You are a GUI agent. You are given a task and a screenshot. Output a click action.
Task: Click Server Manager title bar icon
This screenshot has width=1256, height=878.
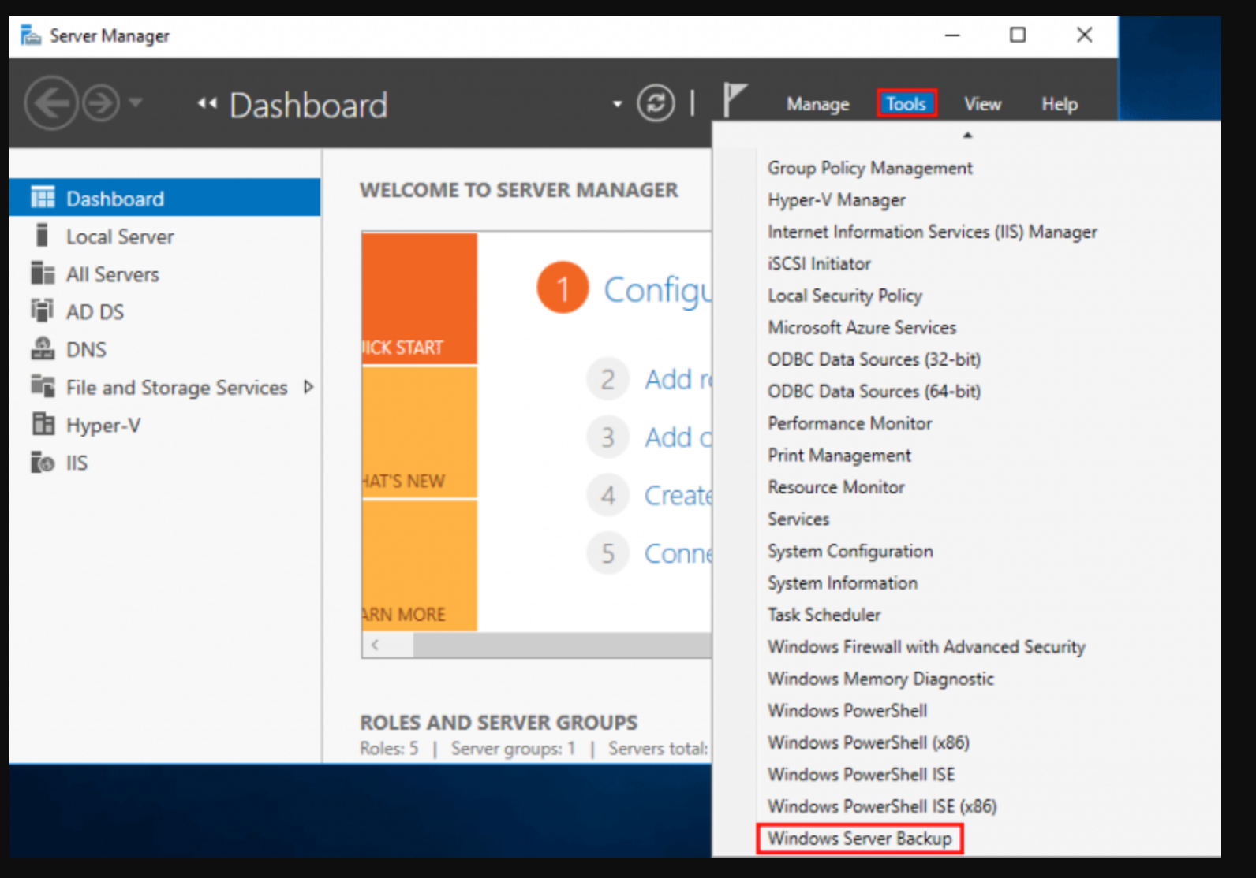(x=31, y=35)
